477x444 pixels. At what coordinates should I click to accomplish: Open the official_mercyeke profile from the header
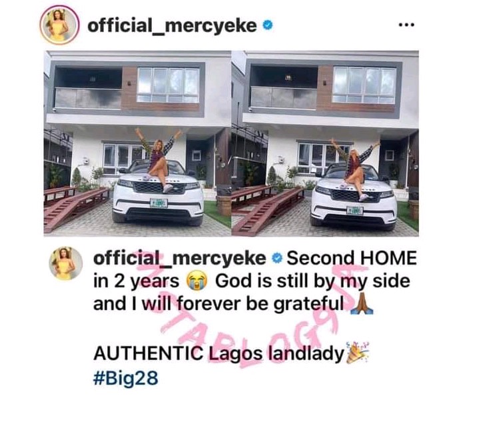(x=172, y=25)
